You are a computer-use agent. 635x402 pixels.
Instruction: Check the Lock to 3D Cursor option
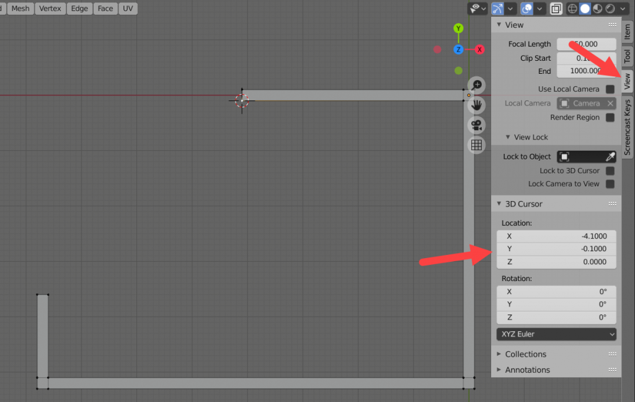(x=610, y=171)
